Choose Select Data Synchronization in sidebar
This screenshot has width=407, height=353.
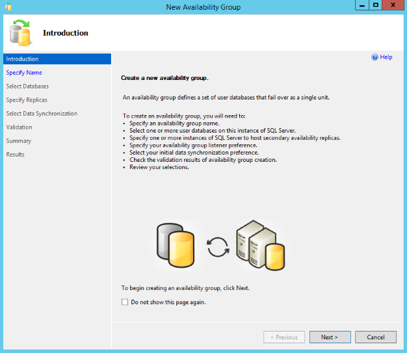[42, 114]
